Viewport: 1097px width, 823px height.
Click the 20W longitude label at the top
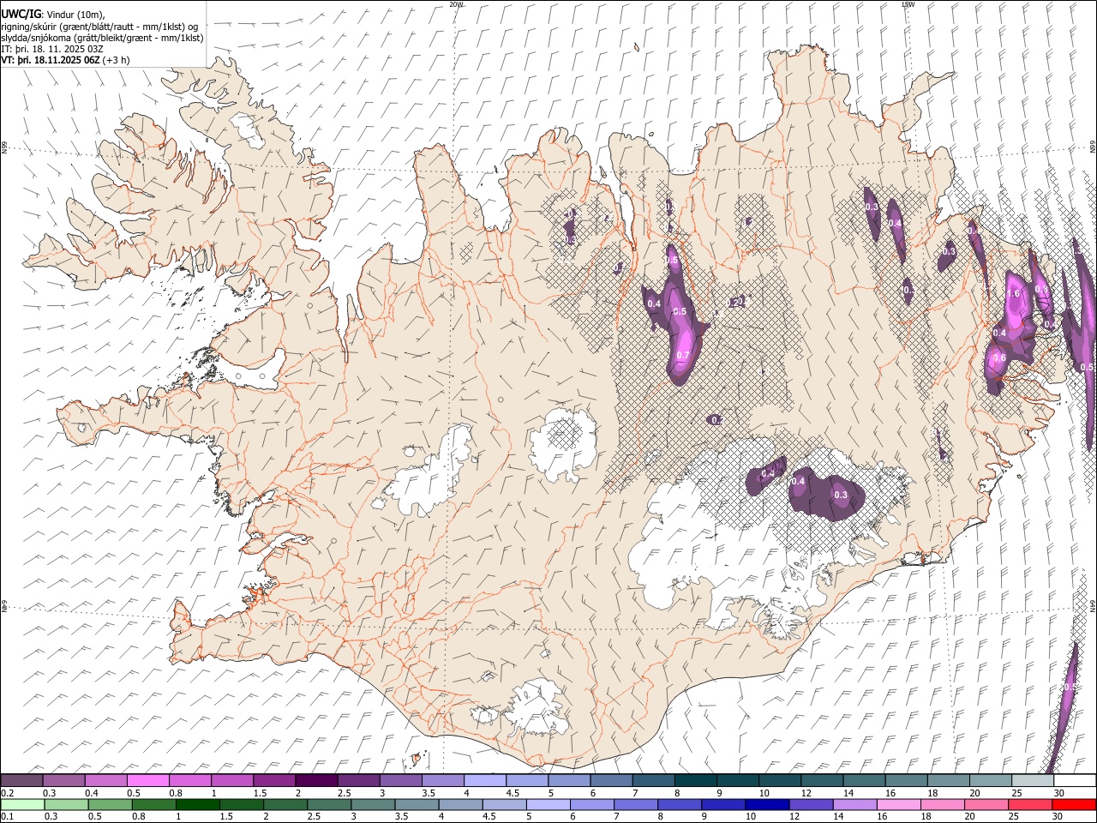[456, 4]
